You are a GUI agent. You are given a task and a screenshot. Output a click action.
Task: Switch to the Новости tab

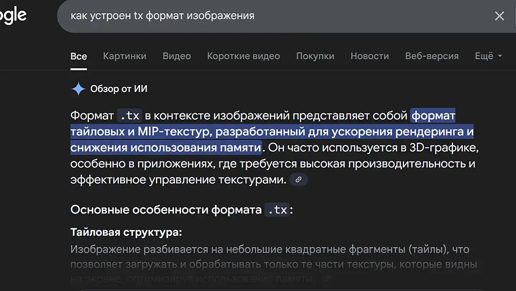coord(370,56)
